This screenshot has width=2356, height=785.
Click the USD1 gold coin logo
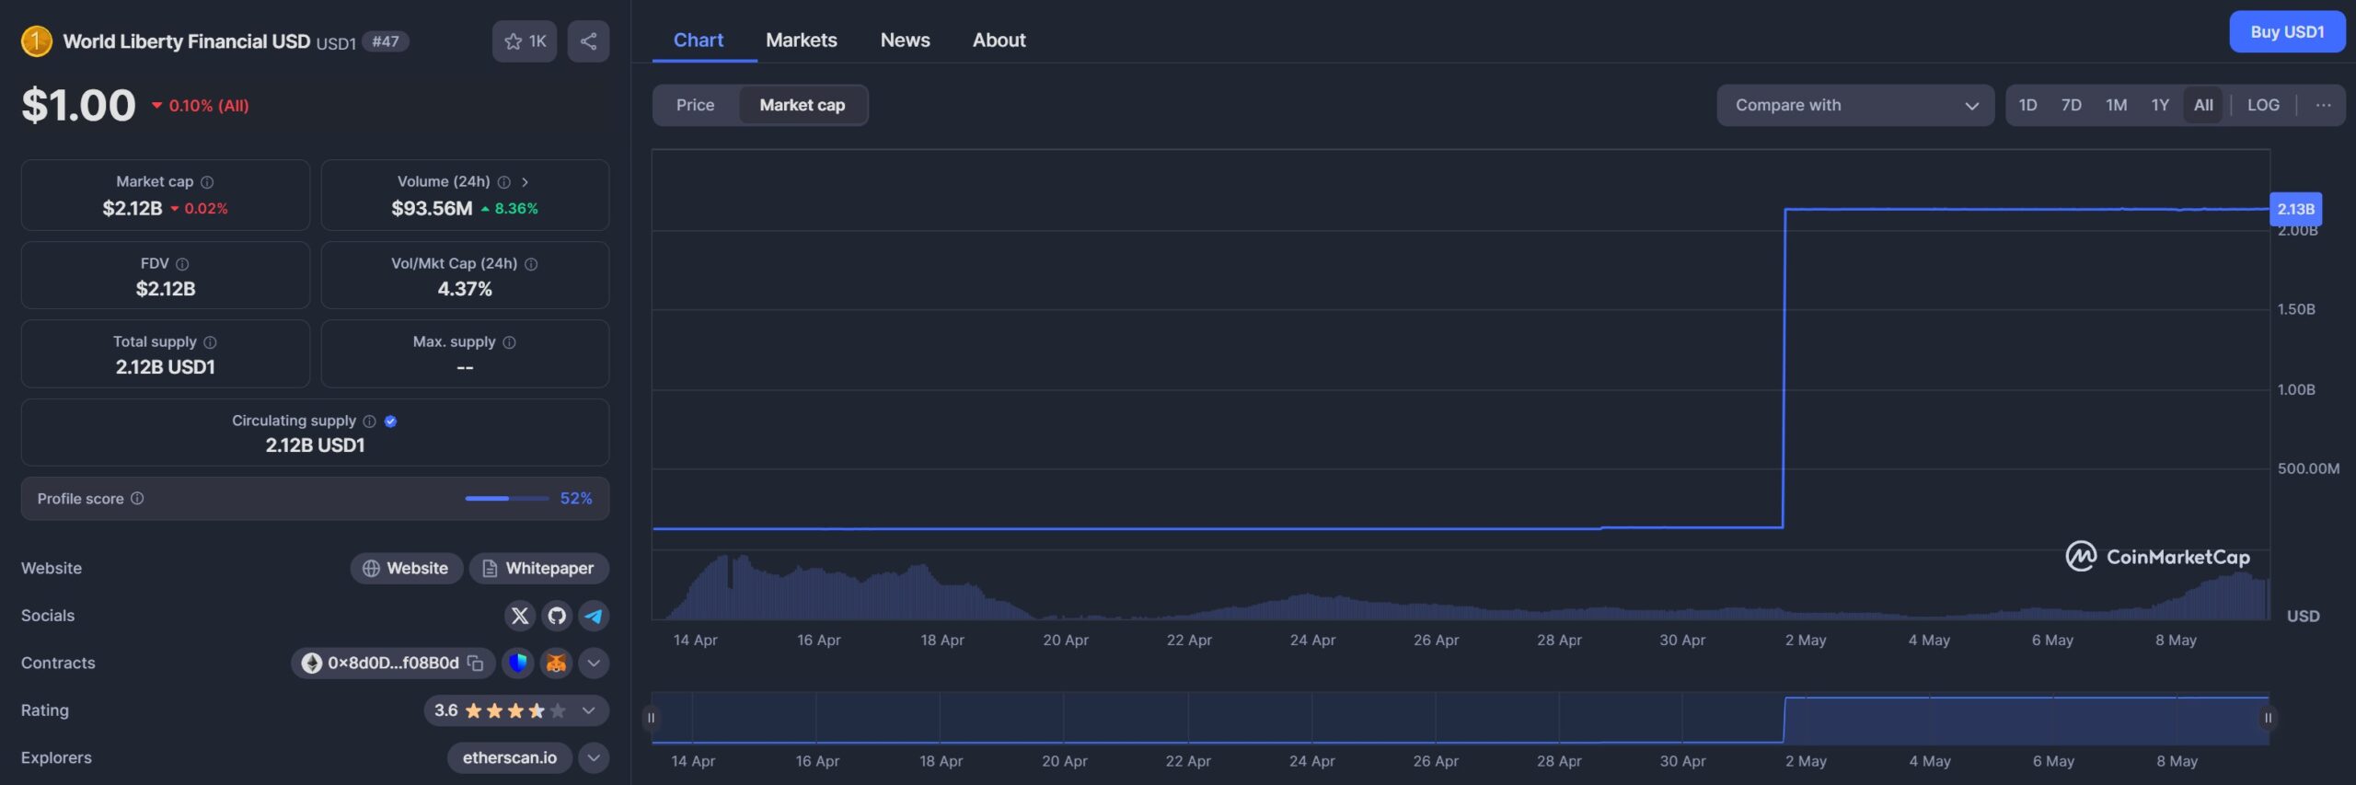pyautogui.click(x=37, y=41)
